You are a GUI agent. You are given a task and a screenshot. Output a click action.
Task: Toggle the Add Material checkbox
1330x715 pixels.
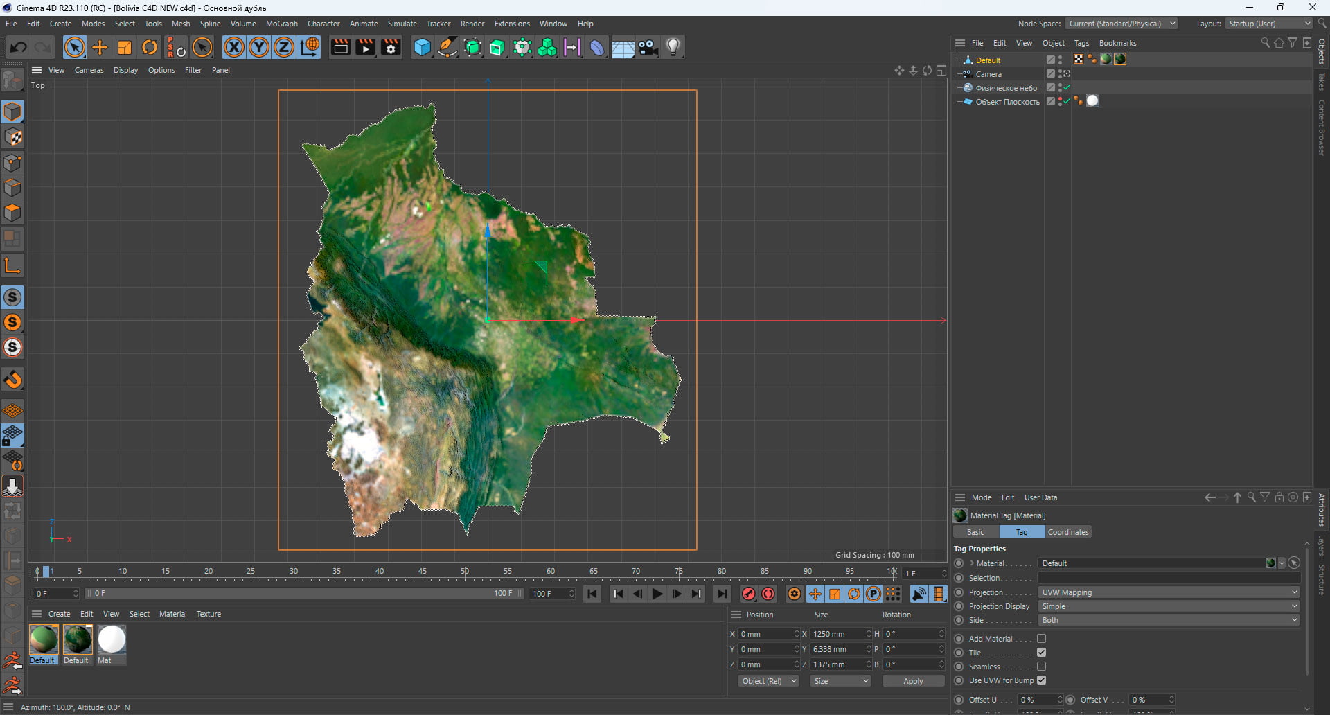[x=1041, y=639]
